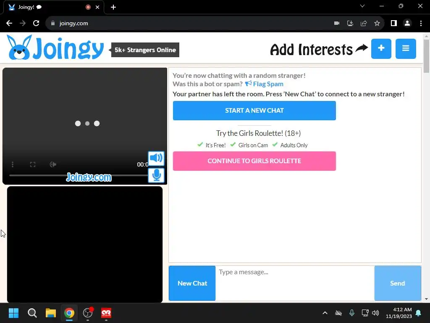Click CONTINUE TO GIRLS ROULETTE button
Viewport: 430px width, 323px height.
click(x=254, y=161)
